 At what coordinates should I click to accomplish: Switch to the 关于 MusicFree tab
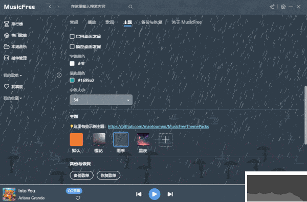pyautogui.click(x=187, y=22)
